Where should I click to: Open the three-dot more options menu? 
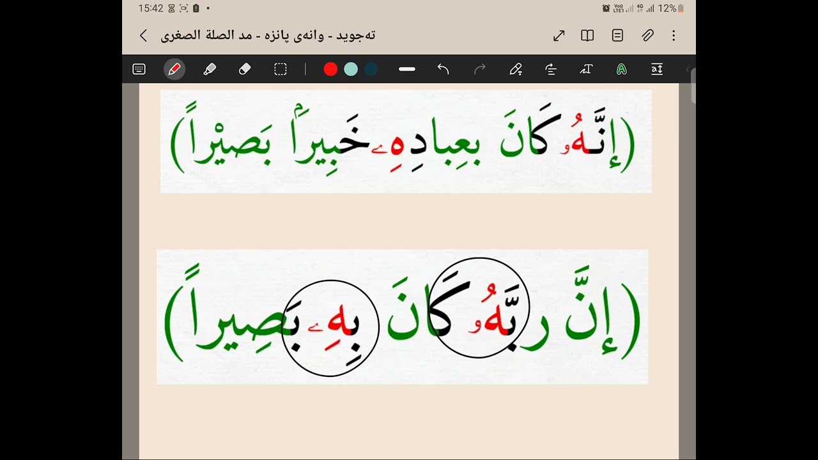[674, 36]
